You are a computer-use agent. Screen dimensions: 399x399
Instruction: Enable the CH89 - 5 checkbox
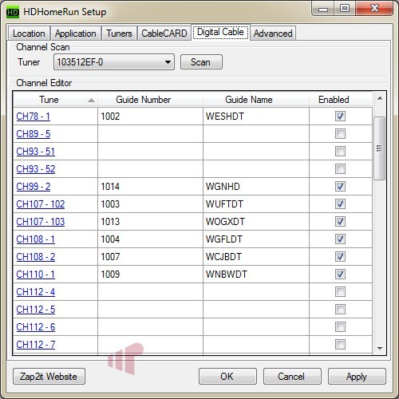click(x=340, y=134)
